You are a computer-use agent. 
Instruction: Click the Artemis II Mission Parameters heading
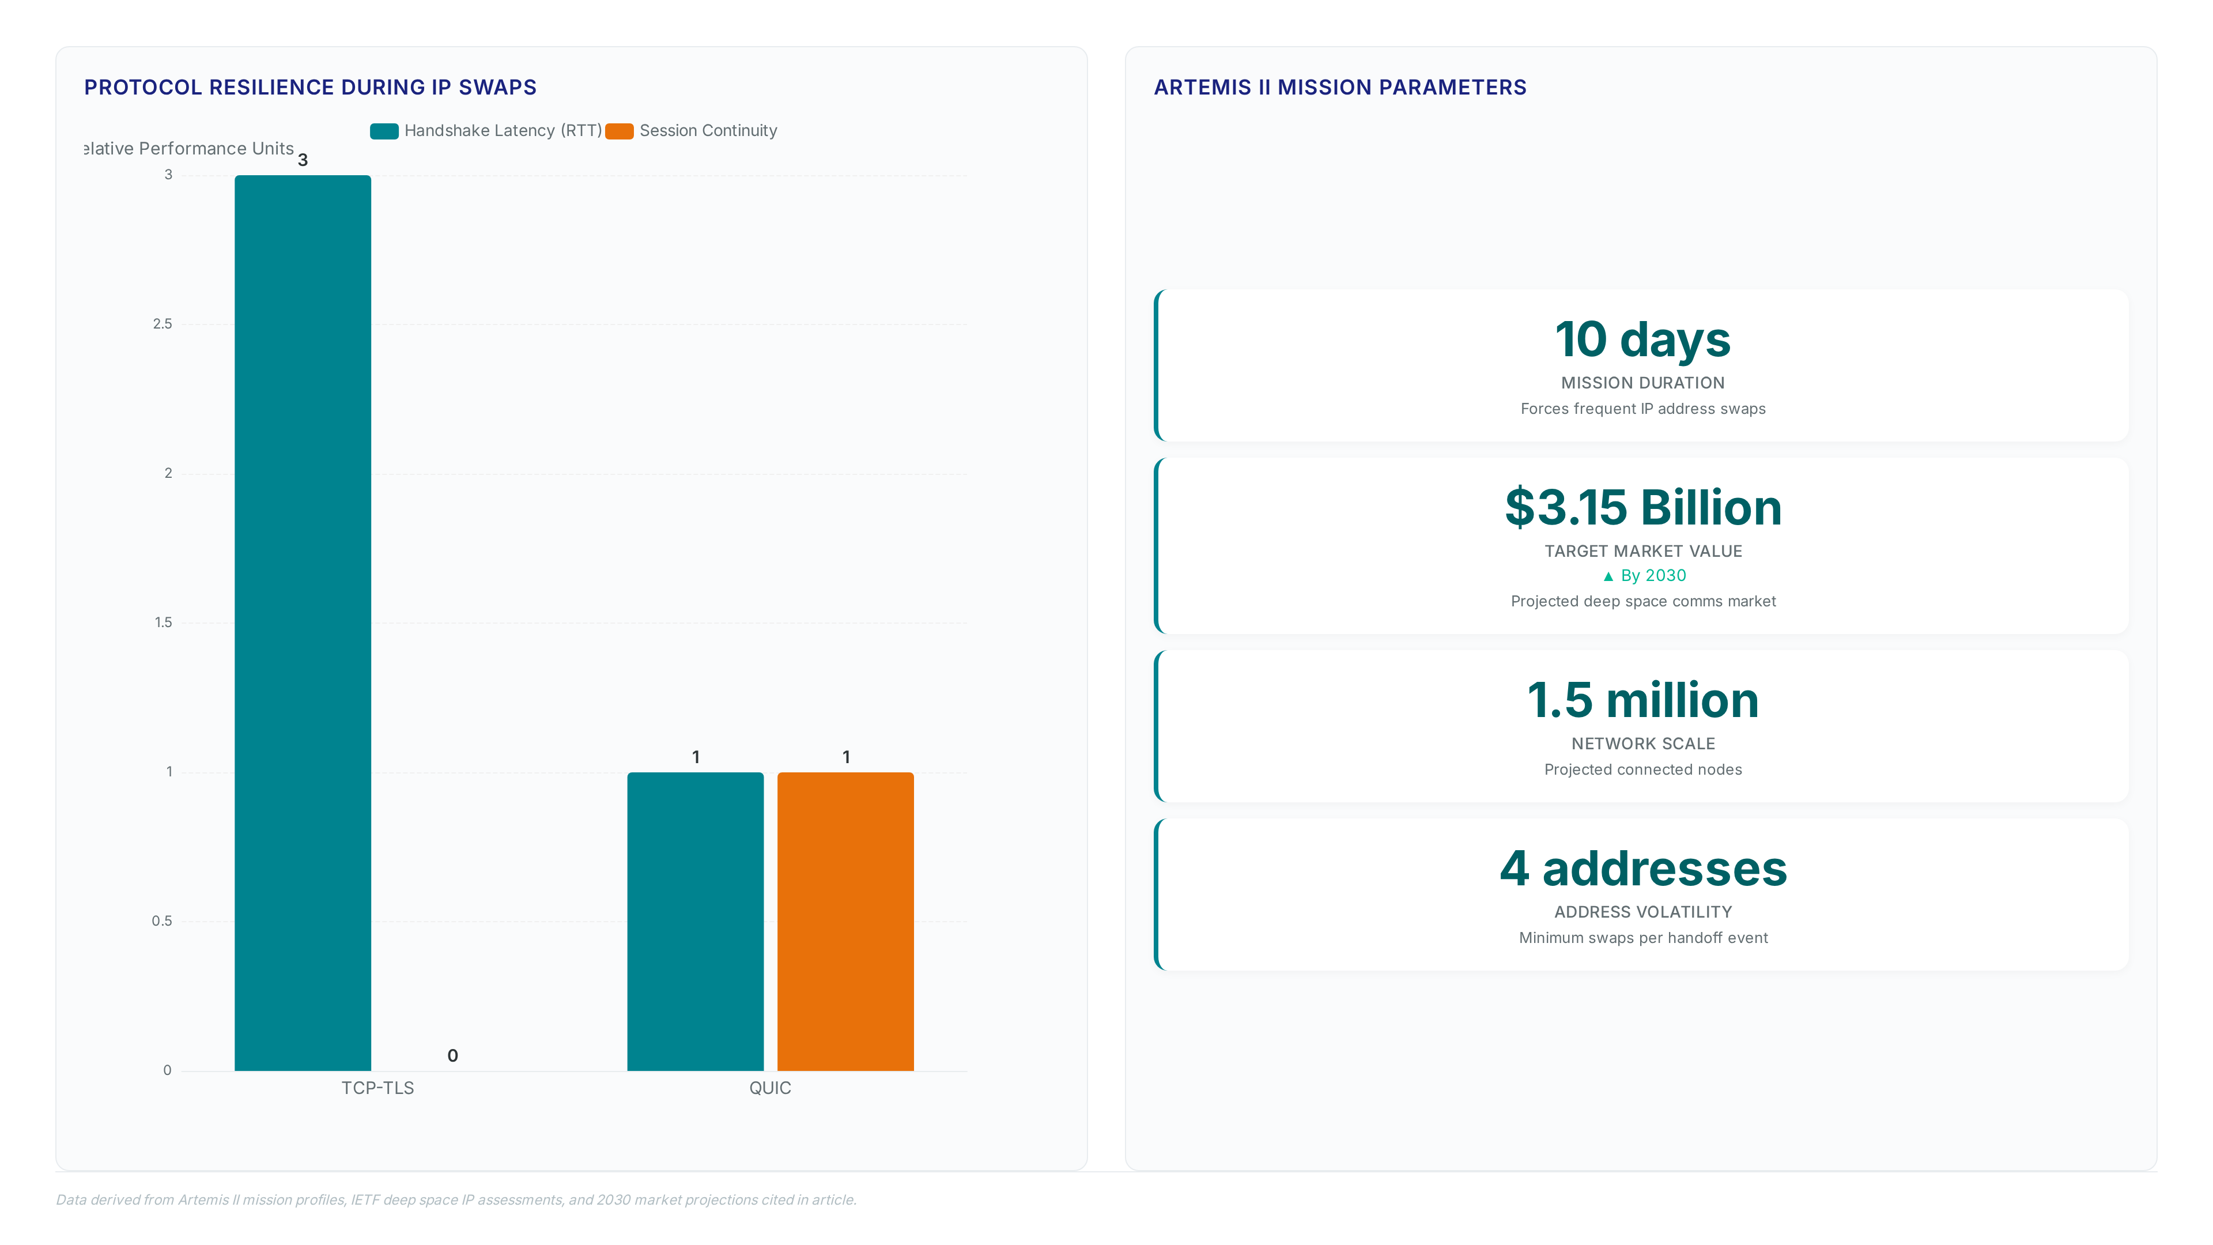(x=1340, y=87)
